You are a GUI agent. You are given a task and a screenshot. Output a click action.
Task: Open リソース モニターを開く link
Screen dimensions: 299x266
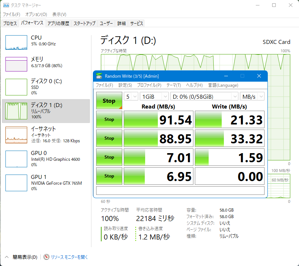point(69,257)
